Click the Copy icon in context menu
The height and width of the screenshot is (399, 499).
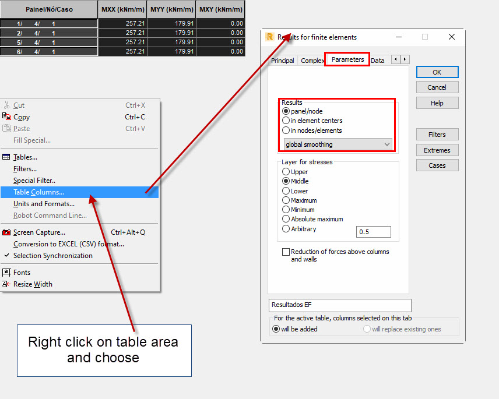point(6,117)
